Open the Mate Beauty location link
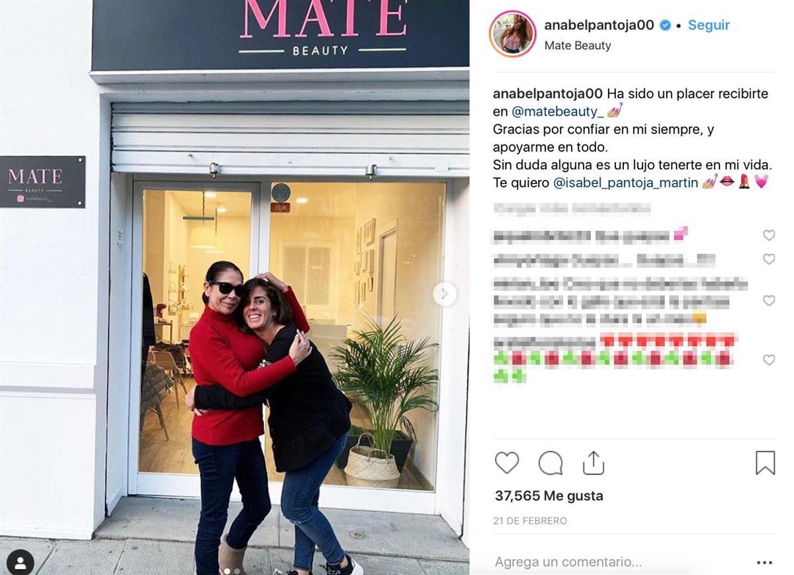Viewport: 794px width, 575px height. pyautogui.click(x=577, y=46)
